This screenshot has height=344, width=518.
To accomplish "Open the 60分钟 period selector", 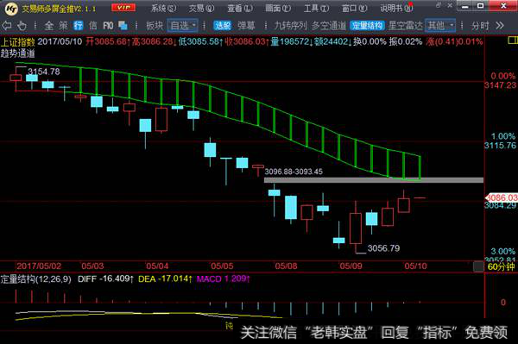I will coord(501,266).
